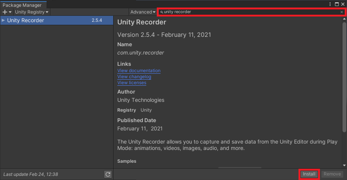Screen dimensions: 347x180
Task: Click the Registry Unity value
Action: (x=146, y=110)
